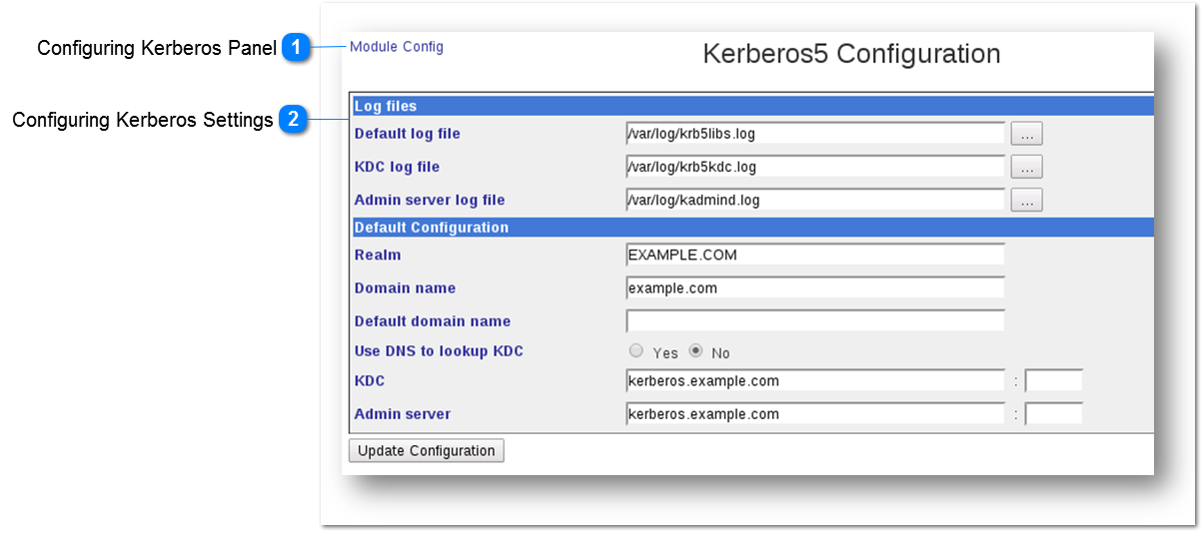Click the KDC port field

point(1054,381)
